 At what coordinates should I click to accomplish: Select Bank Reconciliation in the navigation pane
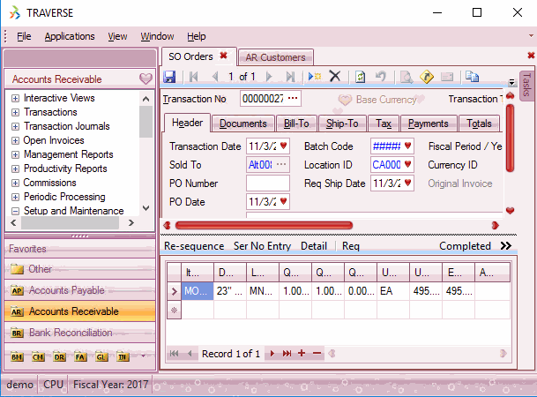pyautogui.click(x=80, y=333)
